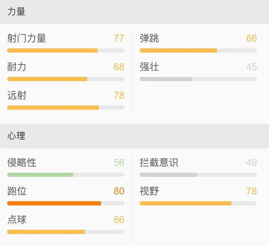Click the 拦截意识 stat label
The height and width of the screenshot is (246, 269).
coord(159,162)
